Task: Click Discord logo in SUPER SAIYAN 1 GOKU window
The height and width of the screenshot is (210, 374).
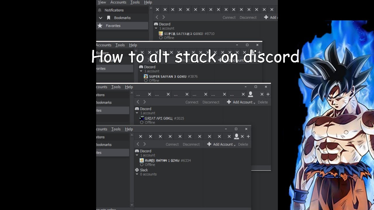Action: tap(137, 151)
